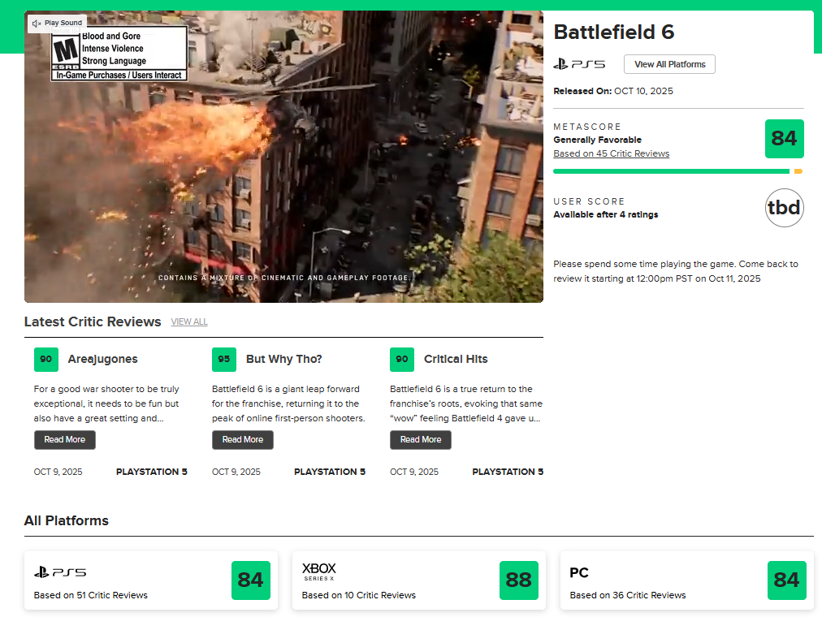Select the PC platform card
This screenshot has height=617, width=822.
pyautogui.click(x=687, y=580)
